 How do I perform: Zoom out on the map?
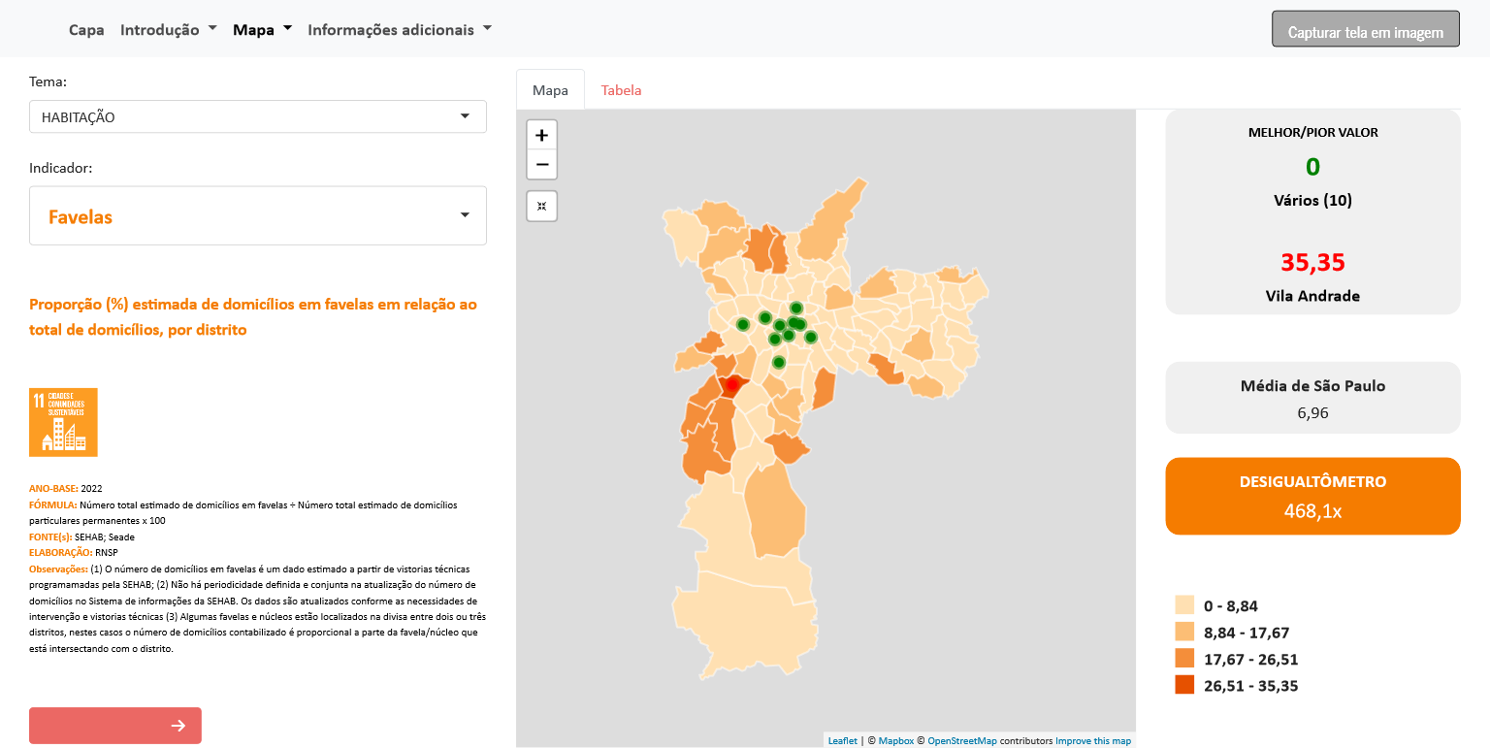[x=541, y=165]
